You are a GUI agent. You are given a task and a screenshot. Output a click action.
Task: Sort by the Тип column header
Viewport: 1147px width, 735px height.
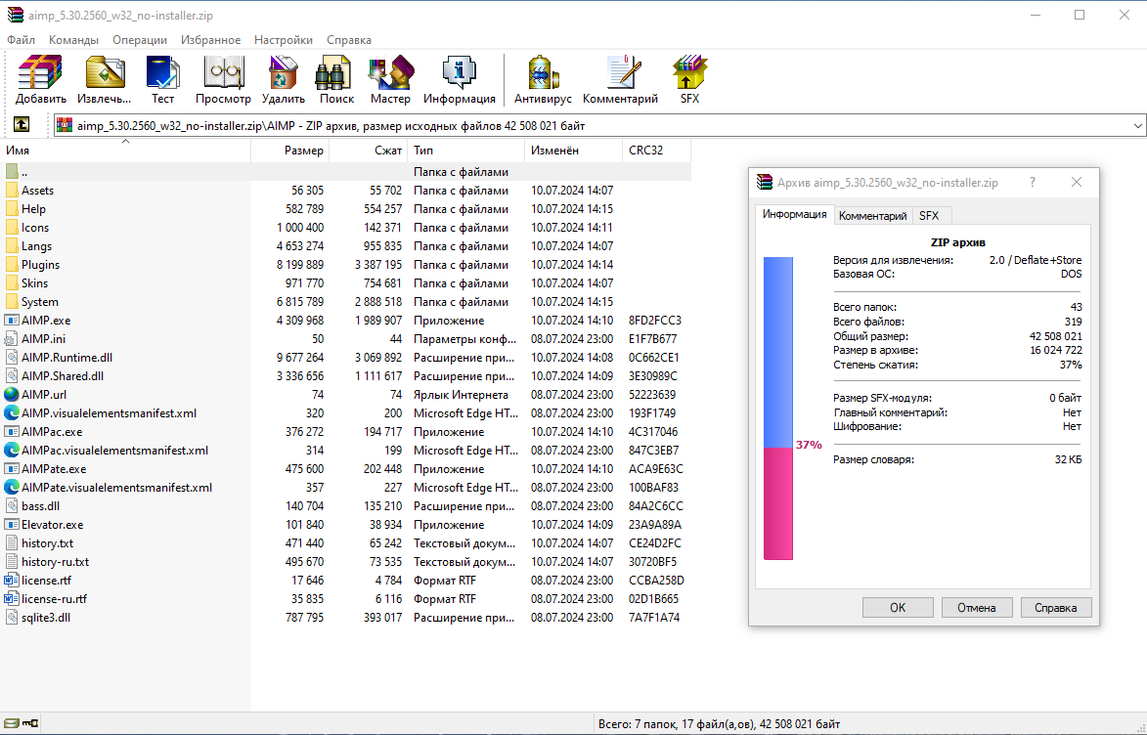click(466, 150)
